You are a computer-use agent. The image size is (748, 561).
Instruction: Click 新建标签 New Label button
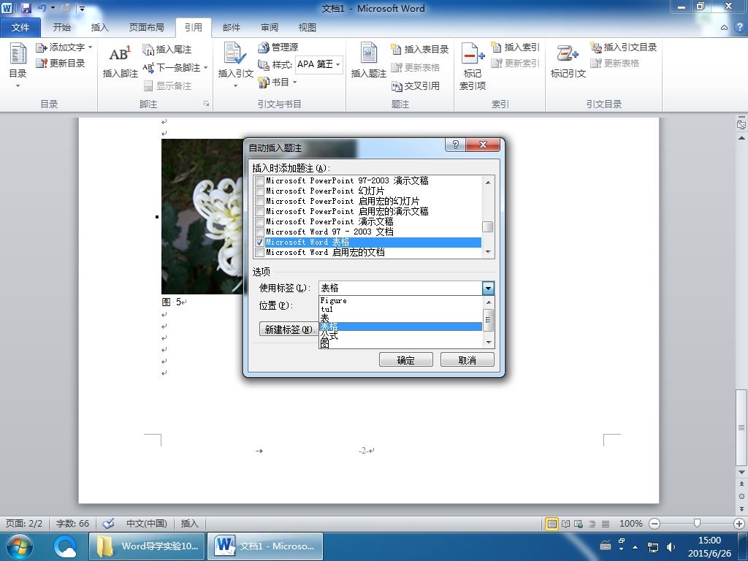click(x=289, y=329)
